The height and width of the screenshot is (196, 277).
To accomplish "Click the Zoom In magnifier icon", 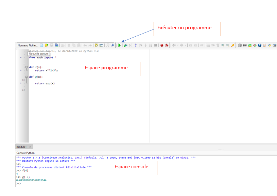I will 223,45.
